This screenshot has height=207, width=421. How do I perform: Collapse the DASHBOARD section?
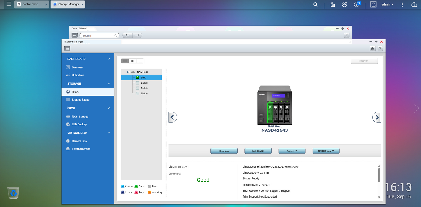coord(109,59)
